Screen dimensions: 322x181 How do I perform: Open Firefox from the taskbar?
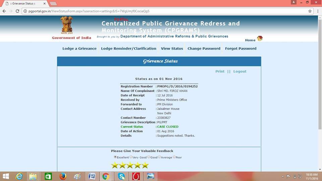tap(62, 176)
